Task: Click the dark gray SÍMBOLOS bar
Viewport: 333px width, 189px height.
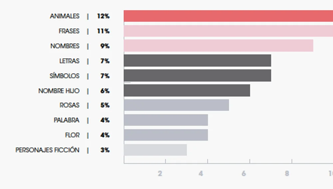Action: 197,76
